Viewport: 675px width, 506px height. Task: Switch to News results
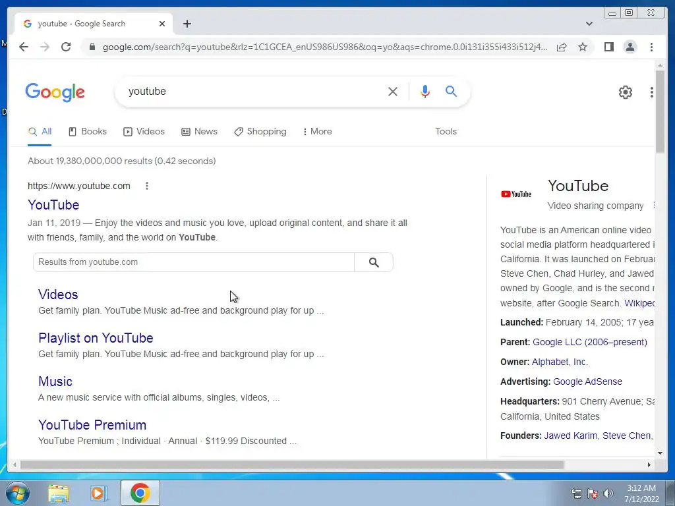click(199, 132)
